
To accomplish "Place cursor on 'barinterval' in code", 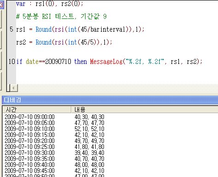I will coord(108,29).
